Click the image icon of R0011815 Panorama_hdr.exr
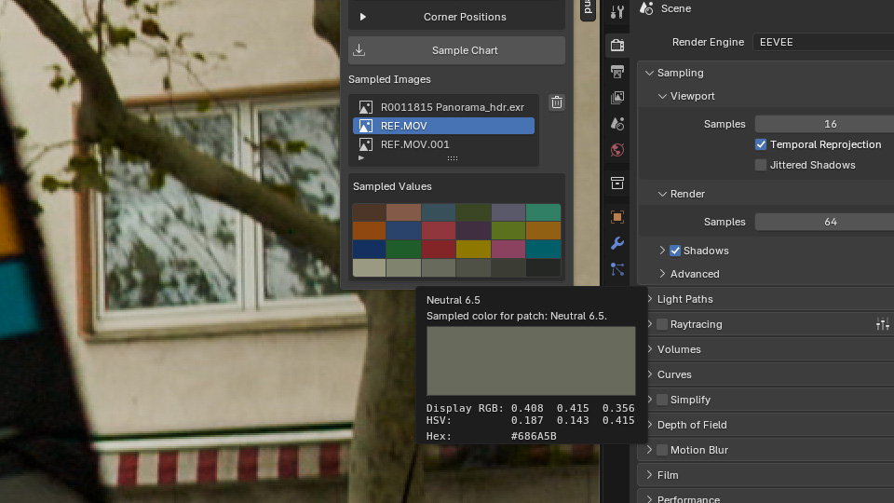The image size is (894, 503). click(365, 107)
